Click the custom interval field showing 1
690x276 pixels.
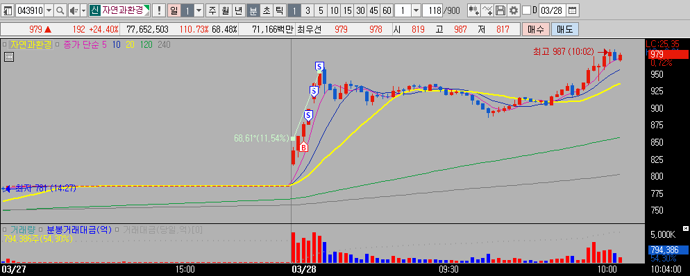point(403,10)
